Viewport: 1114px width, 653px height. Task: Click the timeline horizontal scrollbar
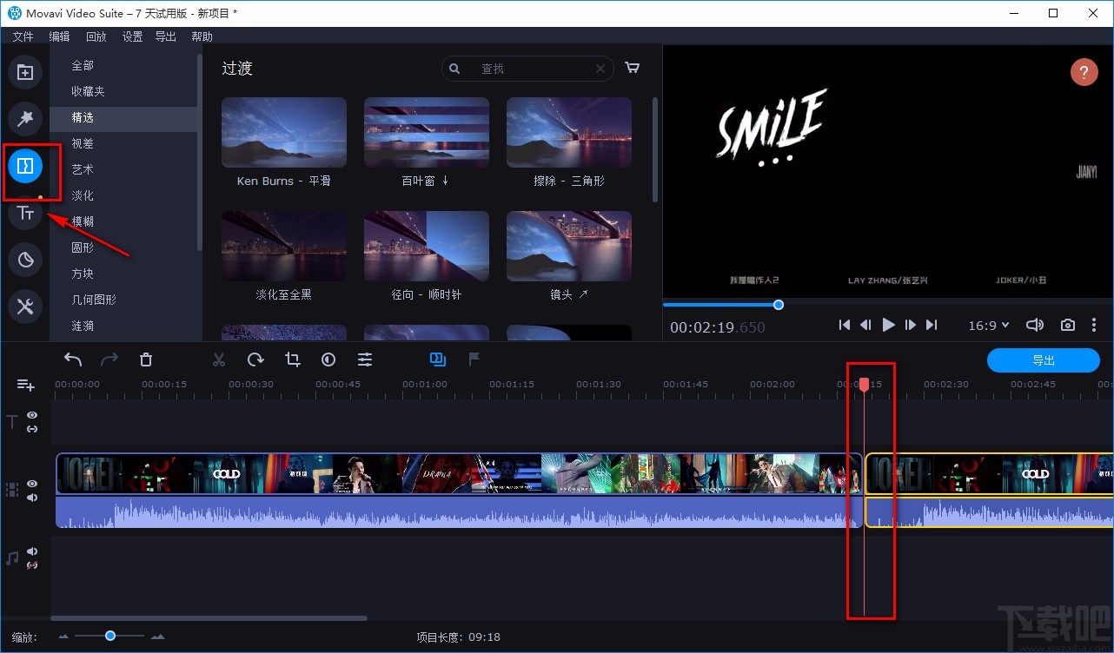[209, 618]
